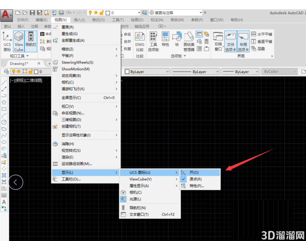
Task: Choose 重画(R) in the view menu
Action: (x=86, y=27)
